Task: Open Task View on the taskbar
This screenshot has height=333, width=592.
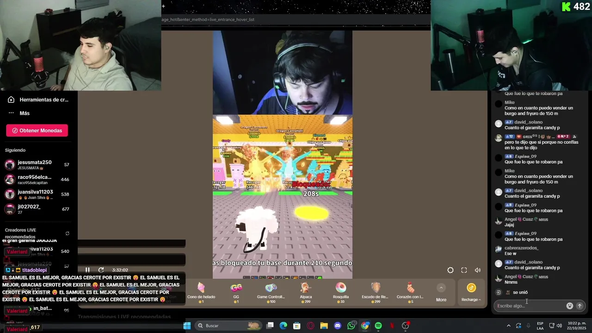Action: point(270,326)
